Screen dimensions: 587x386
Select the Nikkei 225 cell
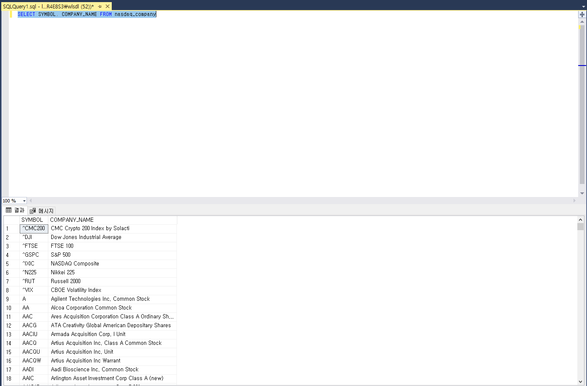(x=112, y=273)
